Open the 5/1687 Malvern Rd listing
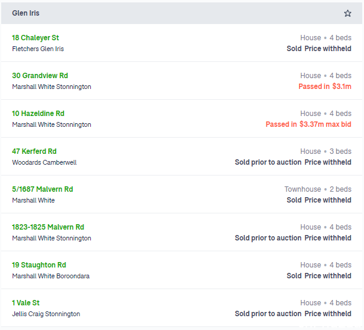364x330 pixels. 43,189
